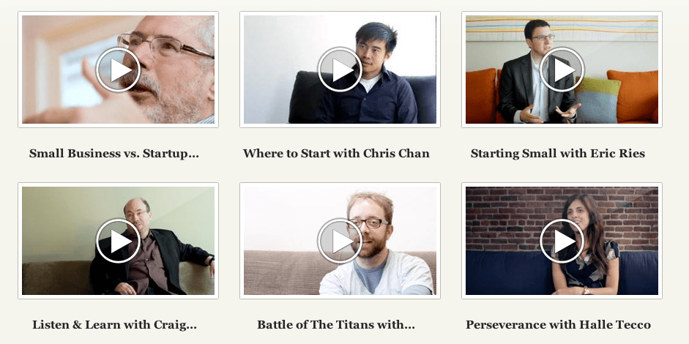The height and width of the screenshot is (344, 689).
Task: Play the Halle Tecco Perseverance video
Action: [562, 242]
